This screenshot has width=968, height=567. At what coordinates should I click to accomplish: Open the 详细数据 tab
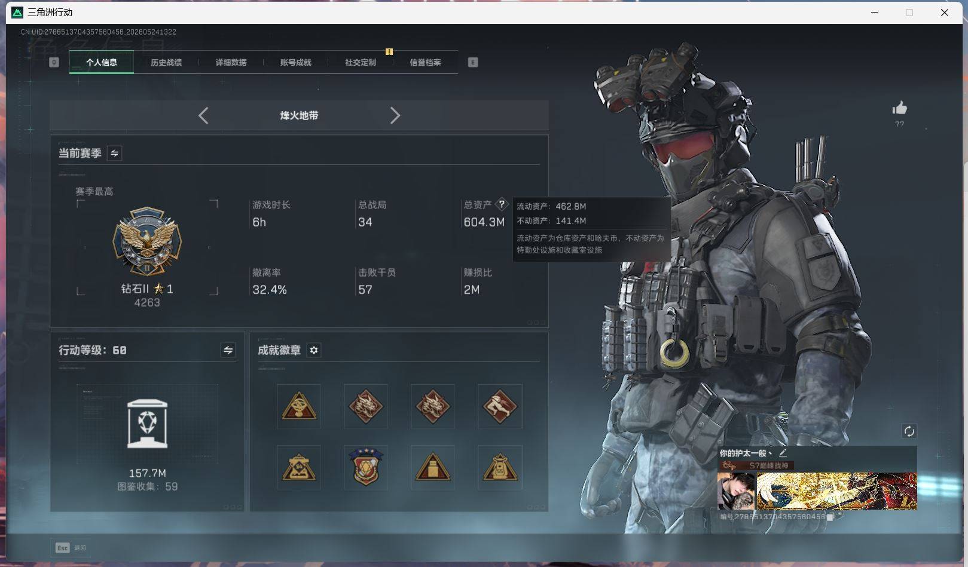coord(231,62)
